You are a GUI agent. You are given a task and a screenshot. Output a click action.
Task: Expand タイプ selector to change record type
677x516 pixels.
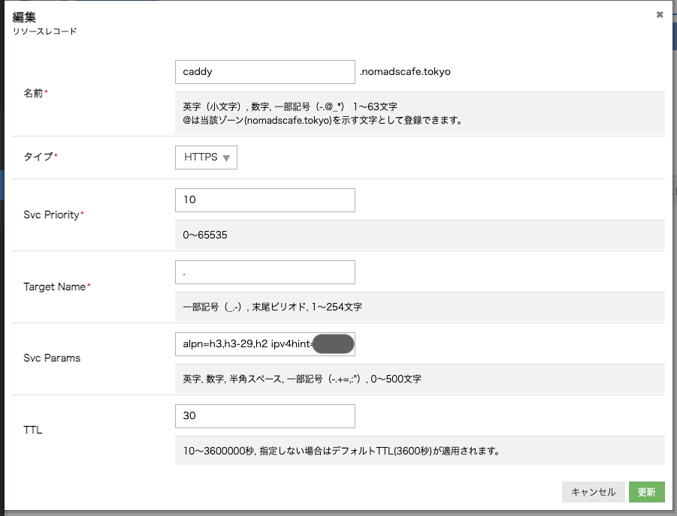205,157
